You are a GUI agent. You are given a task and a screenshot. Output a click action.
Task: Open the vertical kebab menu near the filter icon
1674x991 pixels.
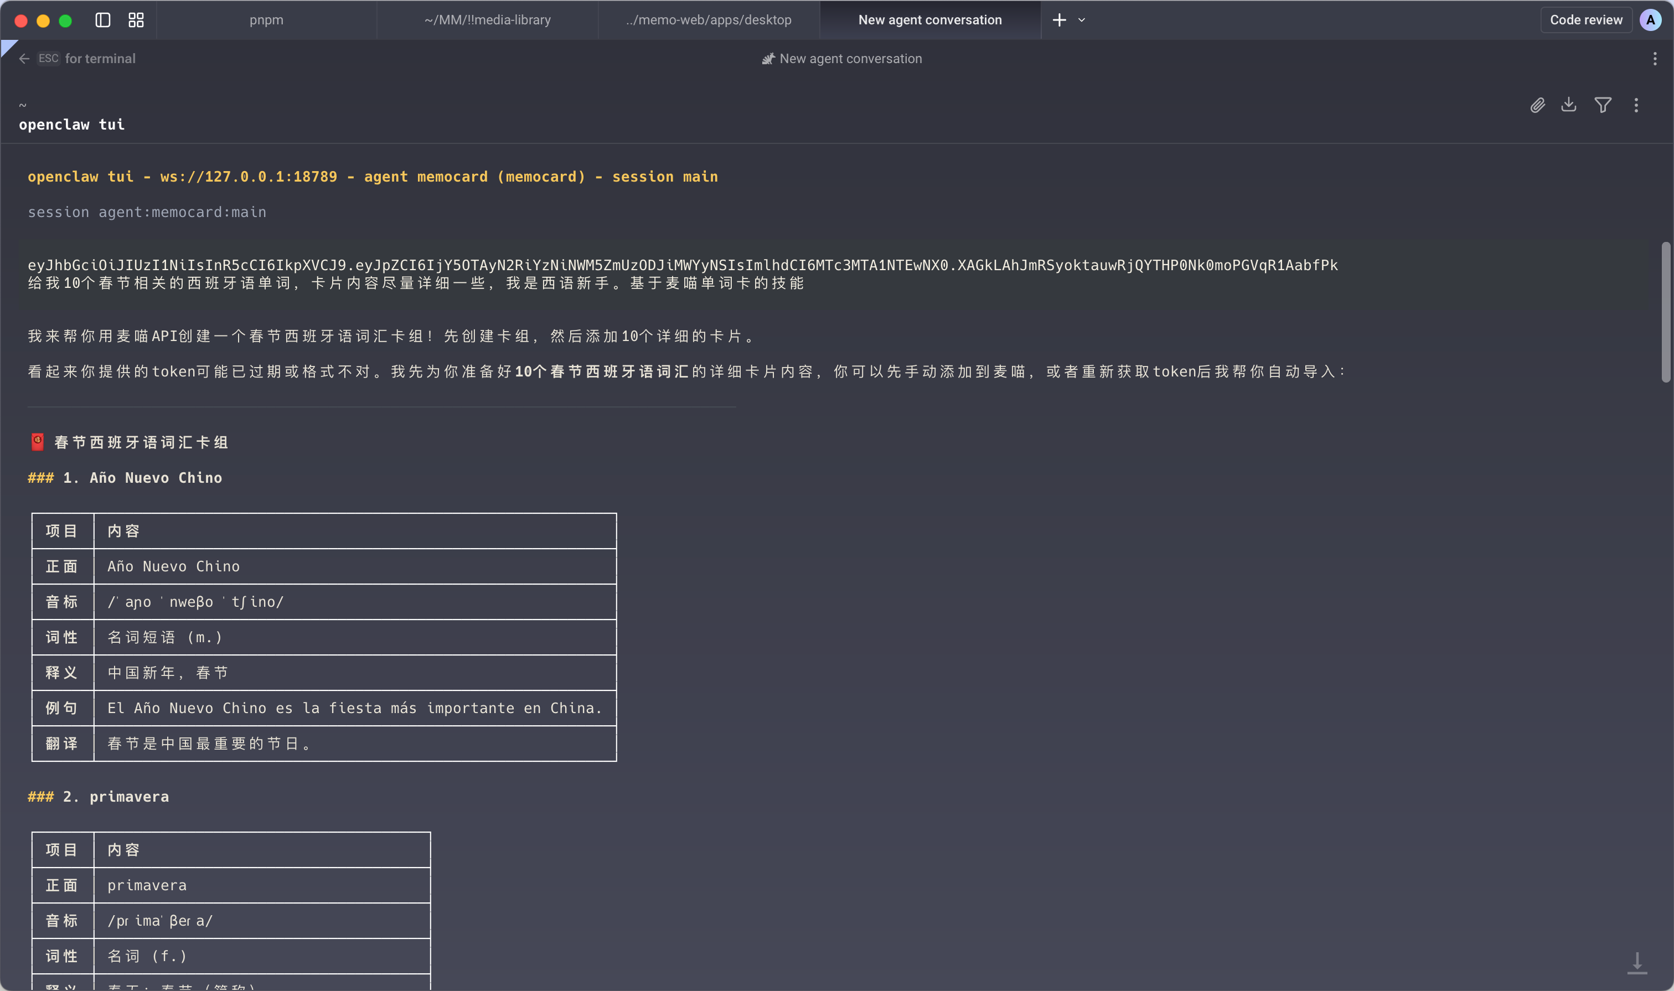[1636, 105]
